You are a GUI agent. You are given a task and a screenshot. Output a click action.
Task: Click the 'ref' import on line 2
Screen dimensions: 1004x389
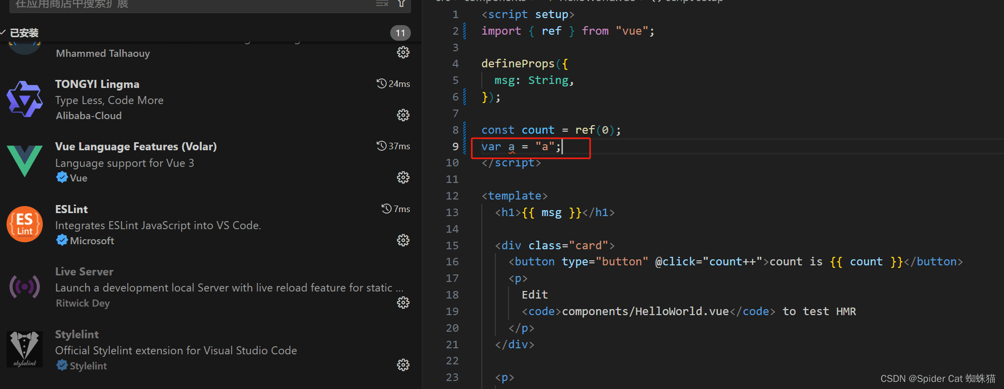(551, 31)
